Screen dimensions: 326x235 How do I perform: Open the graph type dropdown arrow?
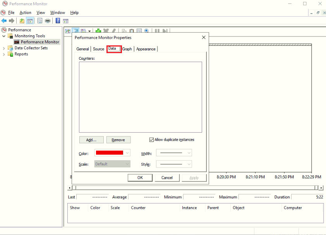click(x=89, y=31)
